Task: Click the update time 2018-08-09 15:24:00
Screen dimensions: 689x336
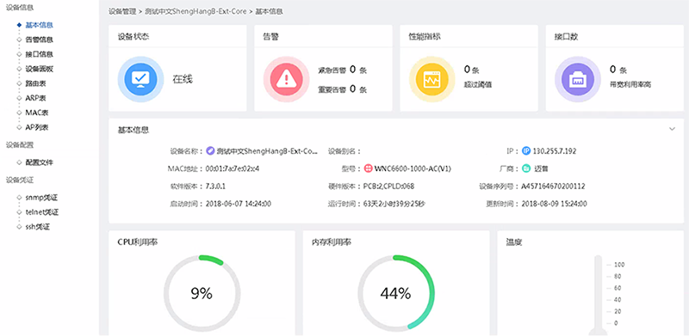Action: (555, 204)
